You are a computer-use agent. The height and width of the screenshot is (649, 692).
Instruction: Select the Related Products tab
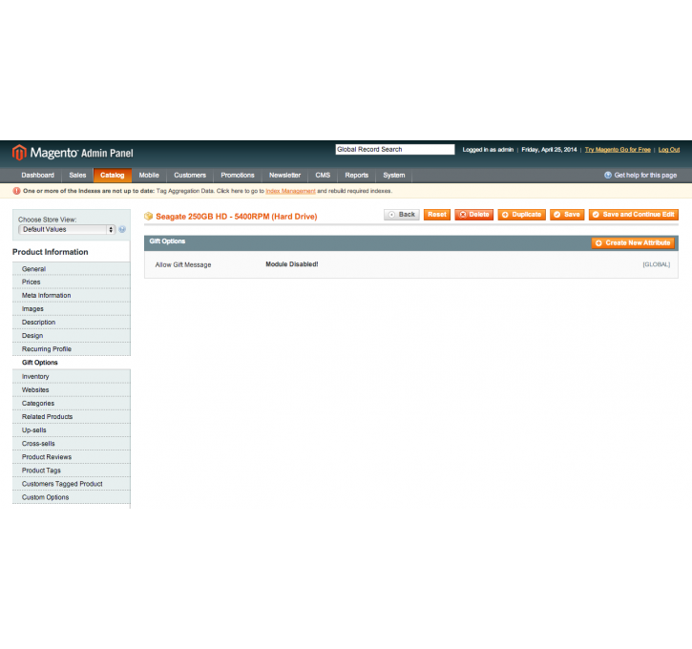pos(72,416)
